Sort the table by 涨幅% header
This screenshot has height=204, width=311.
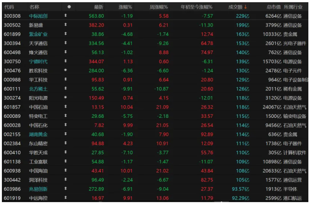(x=125, y=7)
